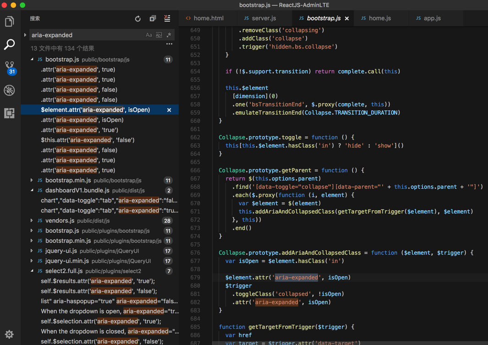Dismiss the highlighted $element.attr search result

[169, 110]
